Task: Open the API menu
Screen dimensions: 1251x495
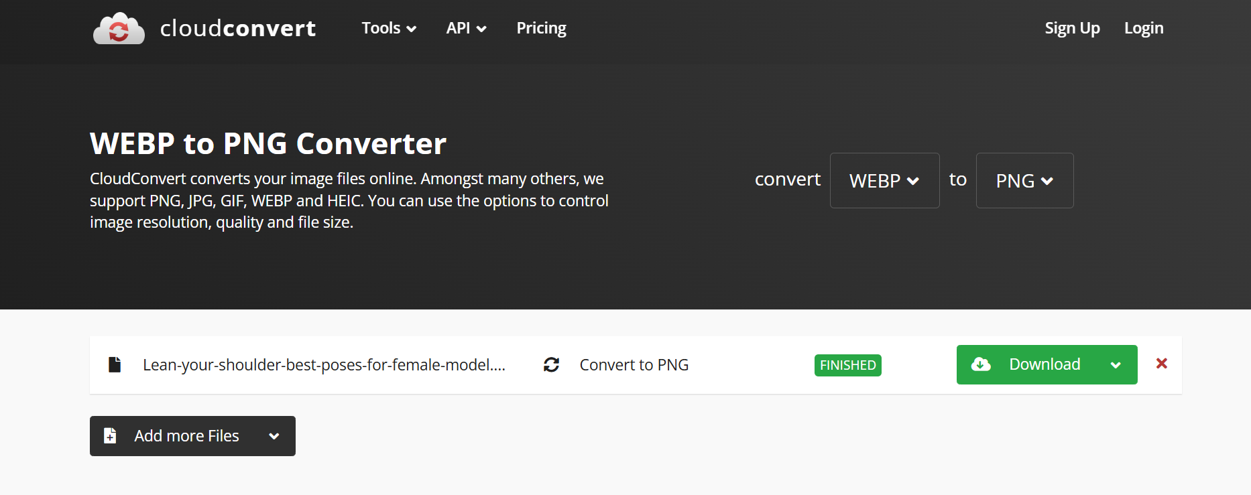Action: click(466, 28)
